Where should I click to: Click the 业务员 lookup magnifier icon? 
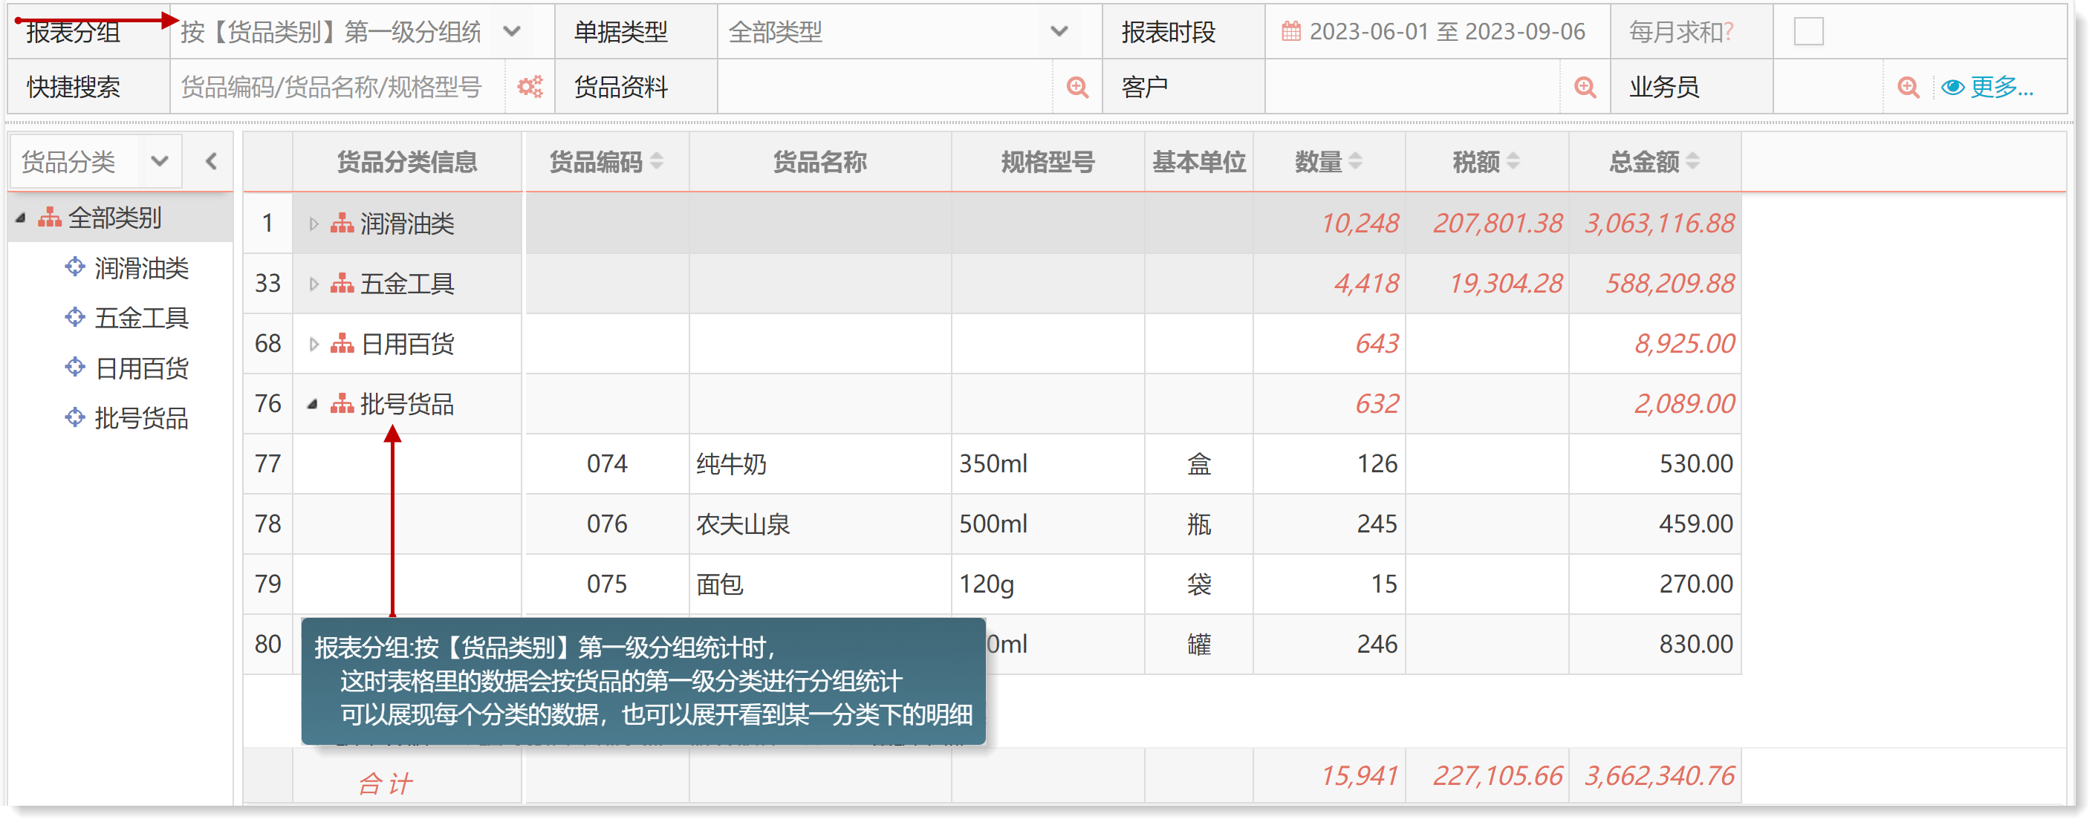1909,87
